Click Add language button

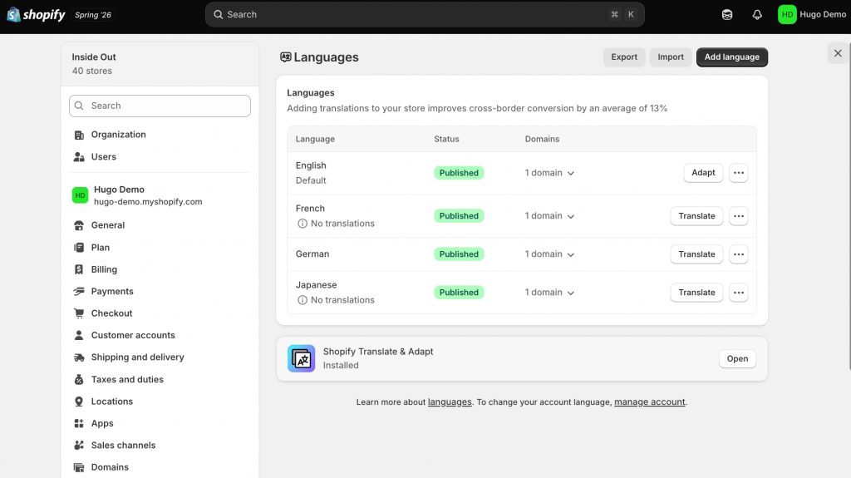(731, 57)
